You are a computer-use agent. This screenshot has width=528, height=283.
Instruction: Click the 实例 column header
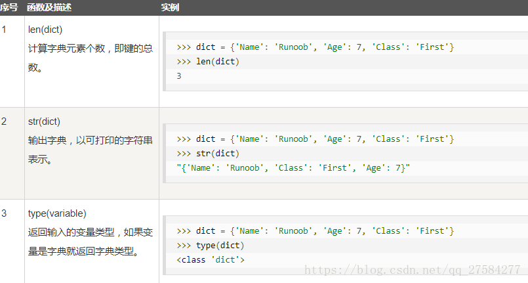tap(170, 7)
